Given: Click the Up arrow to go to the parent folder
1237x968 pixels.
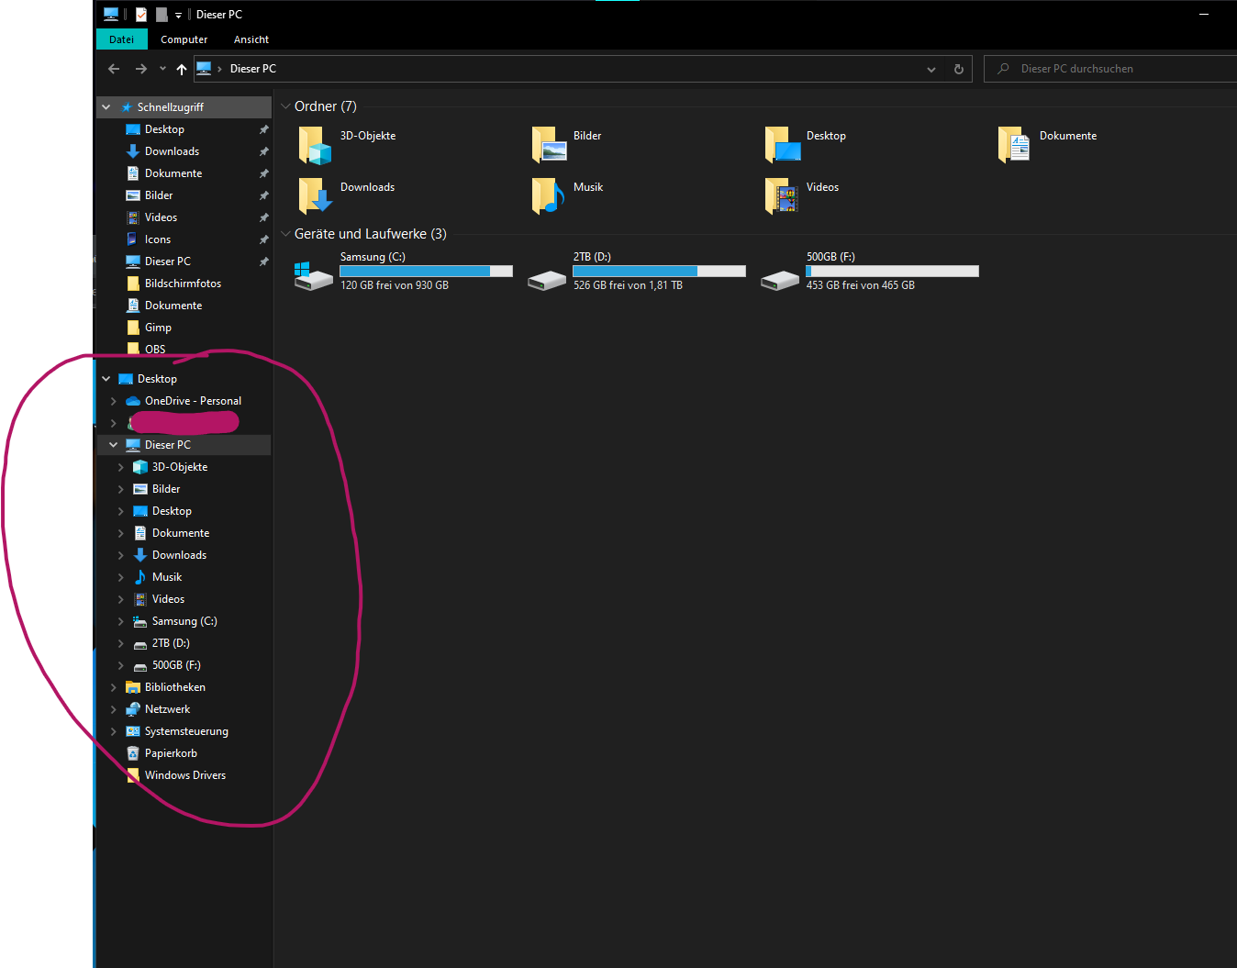Looking at the screenshot, I should click(x=181, y=68).
